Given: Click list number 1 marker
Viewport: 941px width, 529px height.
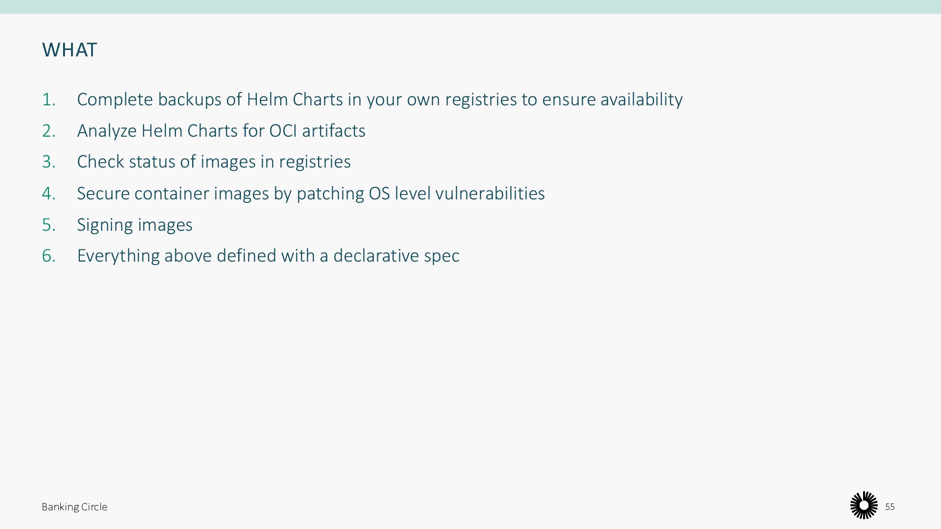Looking at the screenshot, I should (49, 99).
